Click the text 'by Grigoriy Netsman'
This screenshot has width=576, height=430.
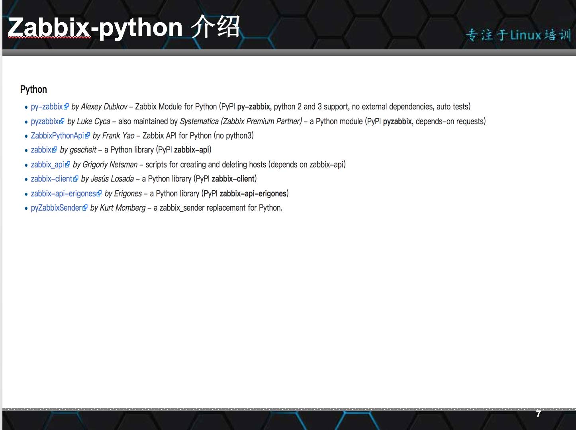coord(105,165)
